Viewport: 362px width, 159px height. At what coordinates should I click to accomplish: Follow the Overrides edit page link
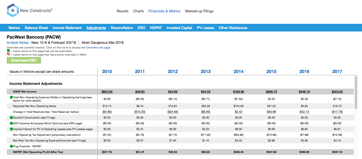(98, 48)
